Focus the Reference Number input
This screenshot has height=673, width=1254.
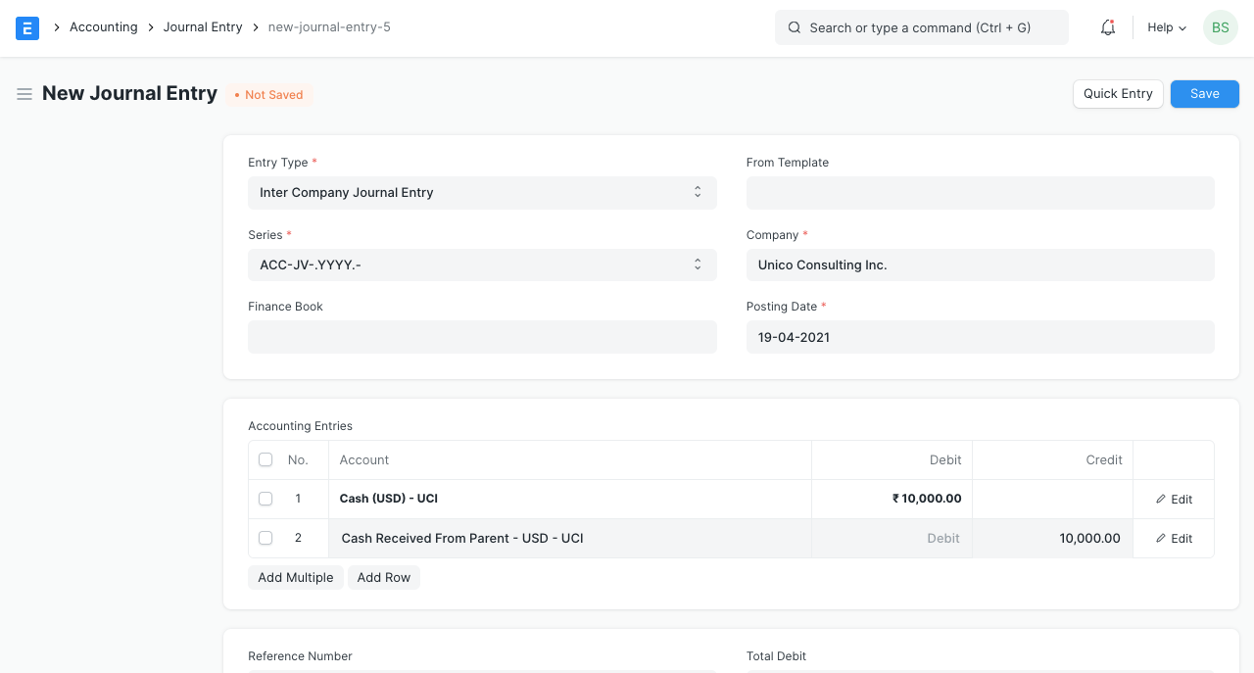tap(482, 672)
